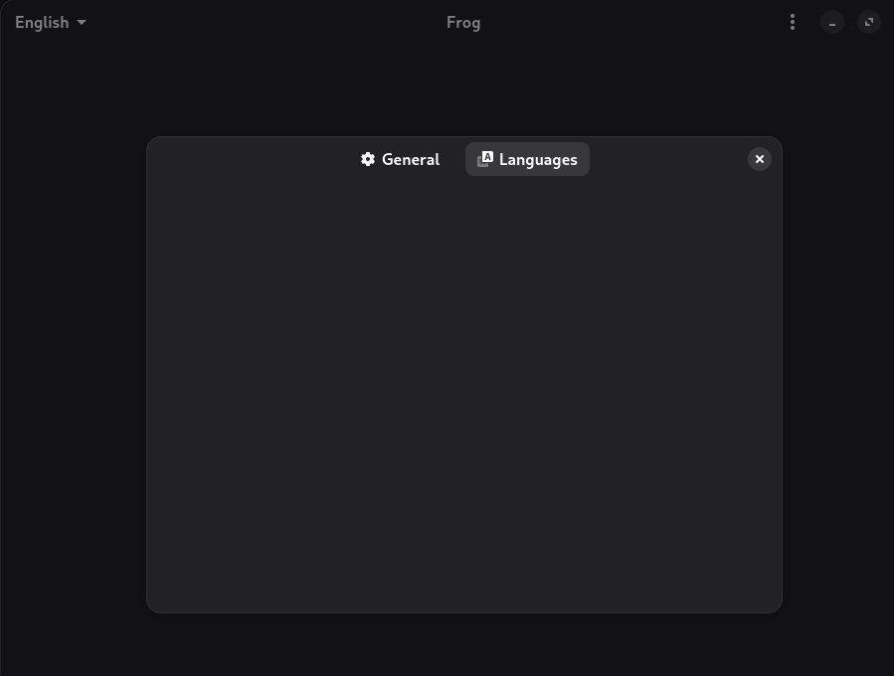Image resolution: width=894 pixels, height=676 pixels.
Task: Open app menu from vertical dots button
Action: pos(792,22)
